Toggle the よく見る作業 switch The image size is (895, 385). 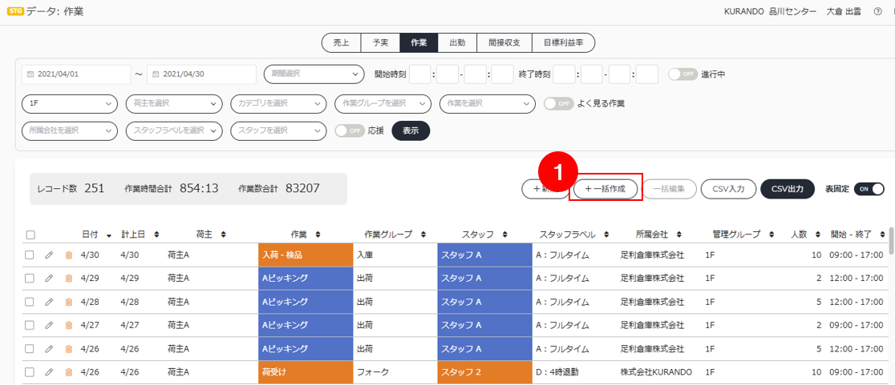[x=559, y=104]
